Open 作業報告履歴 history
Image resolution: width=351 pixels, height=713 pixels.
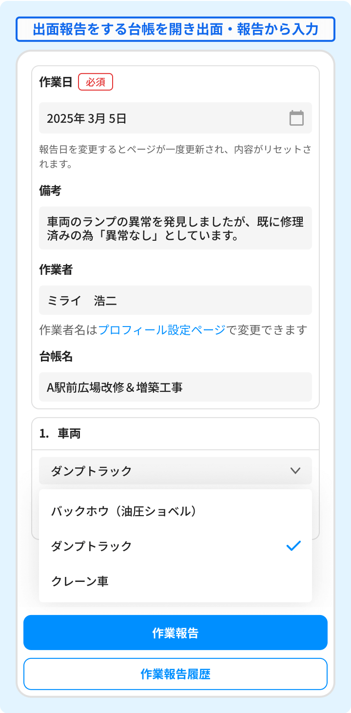tap(175, 674)
